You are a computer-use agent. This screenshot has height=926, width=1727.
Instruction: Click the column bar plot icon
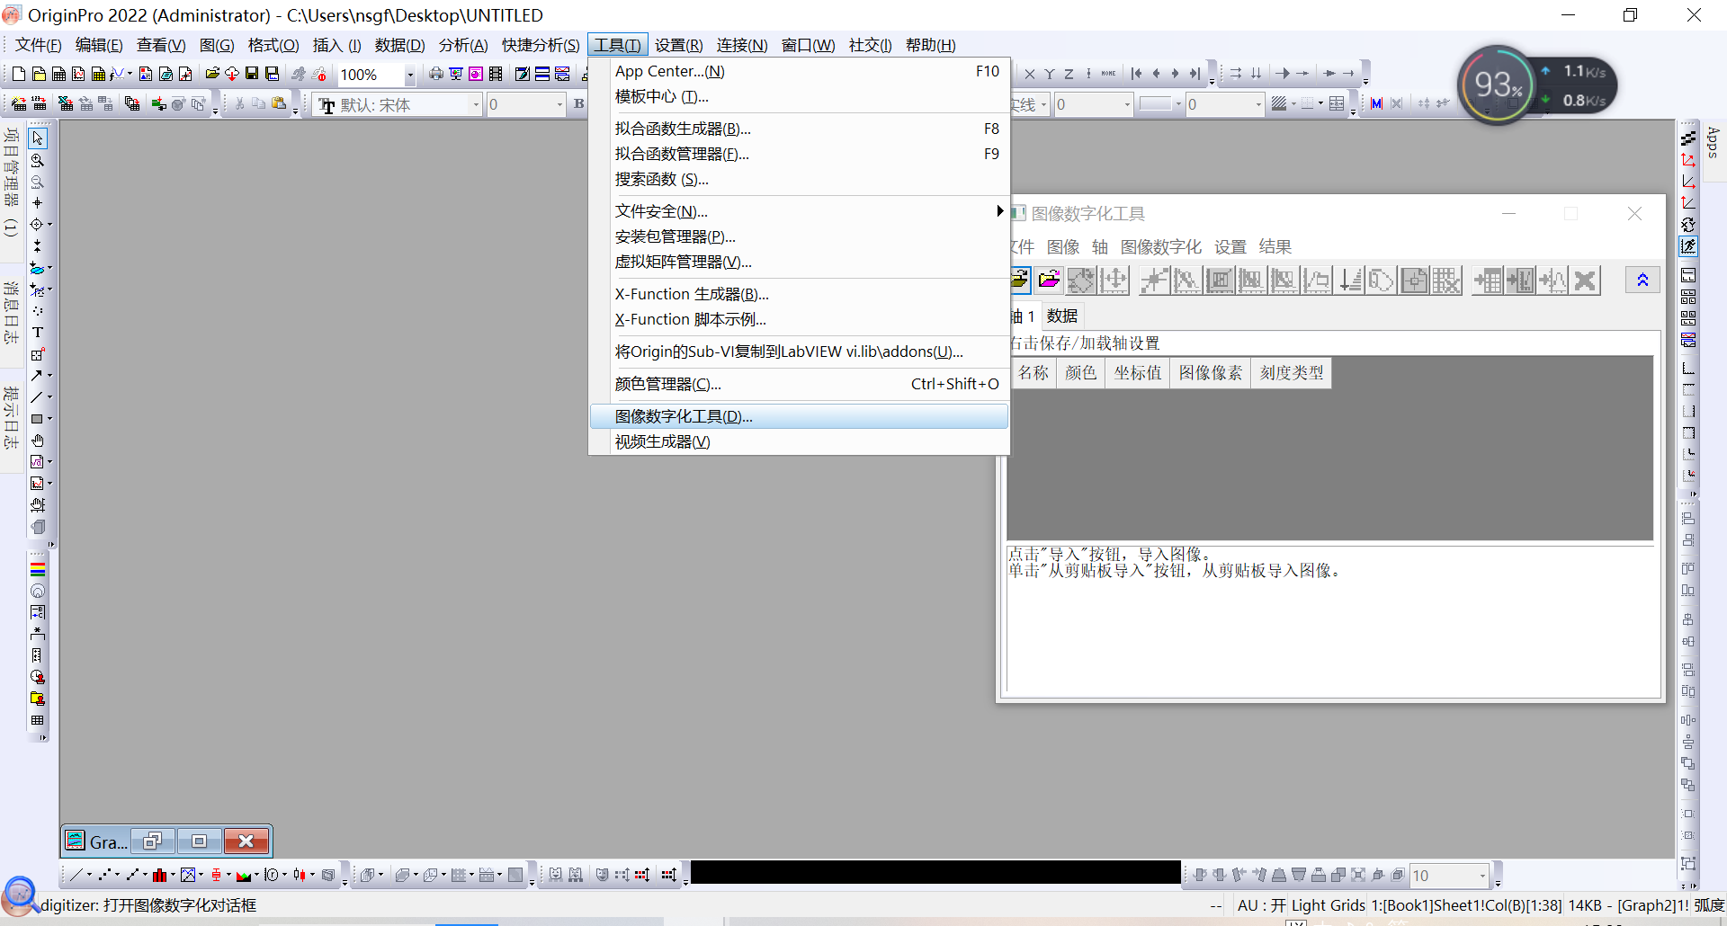[159, 875]
